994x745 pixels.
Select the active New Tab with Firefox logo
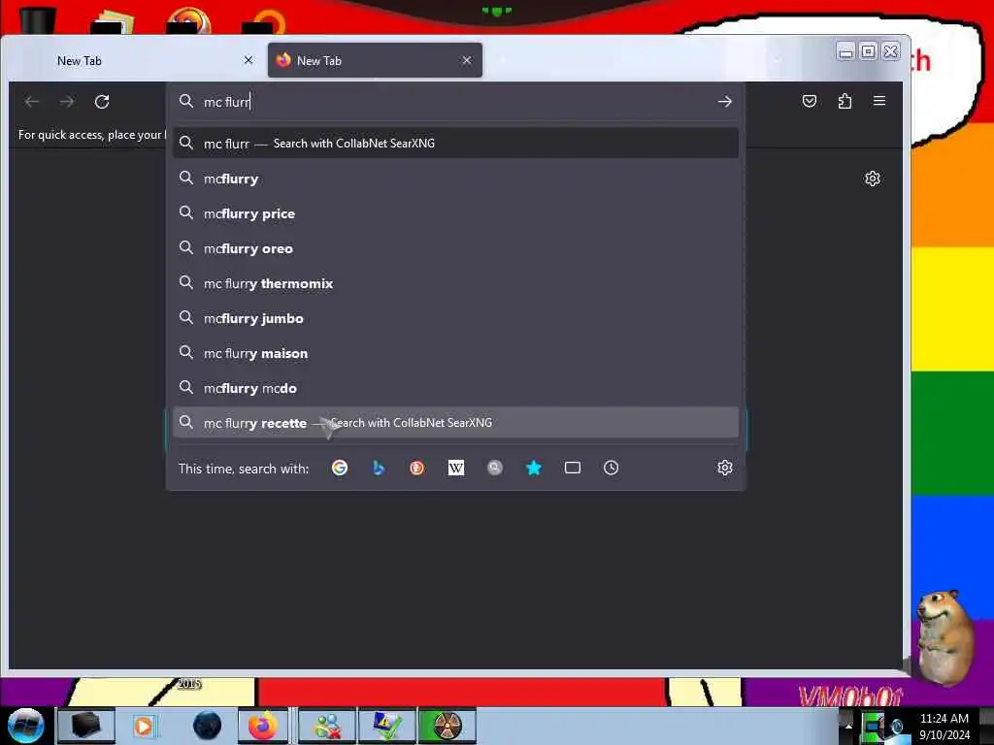pos(375,60)
